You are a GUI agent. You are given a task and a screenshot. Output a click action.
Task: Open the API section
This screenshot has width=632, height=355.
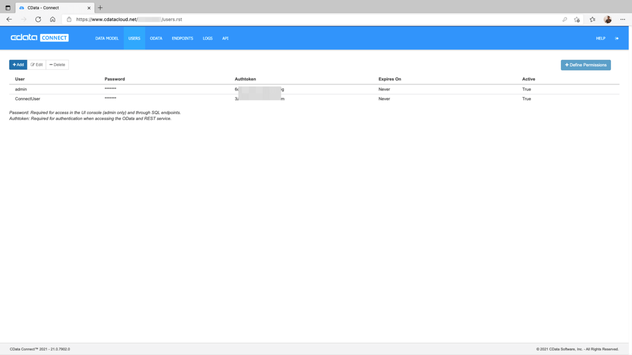point(225,38)
